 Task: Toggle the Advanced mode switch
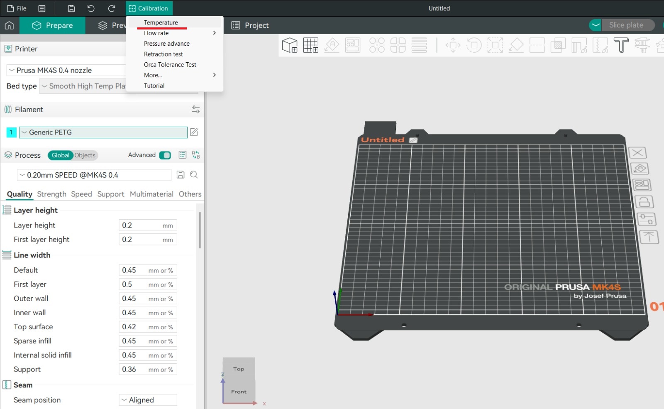pyautogui.click(x=165, y=155)
